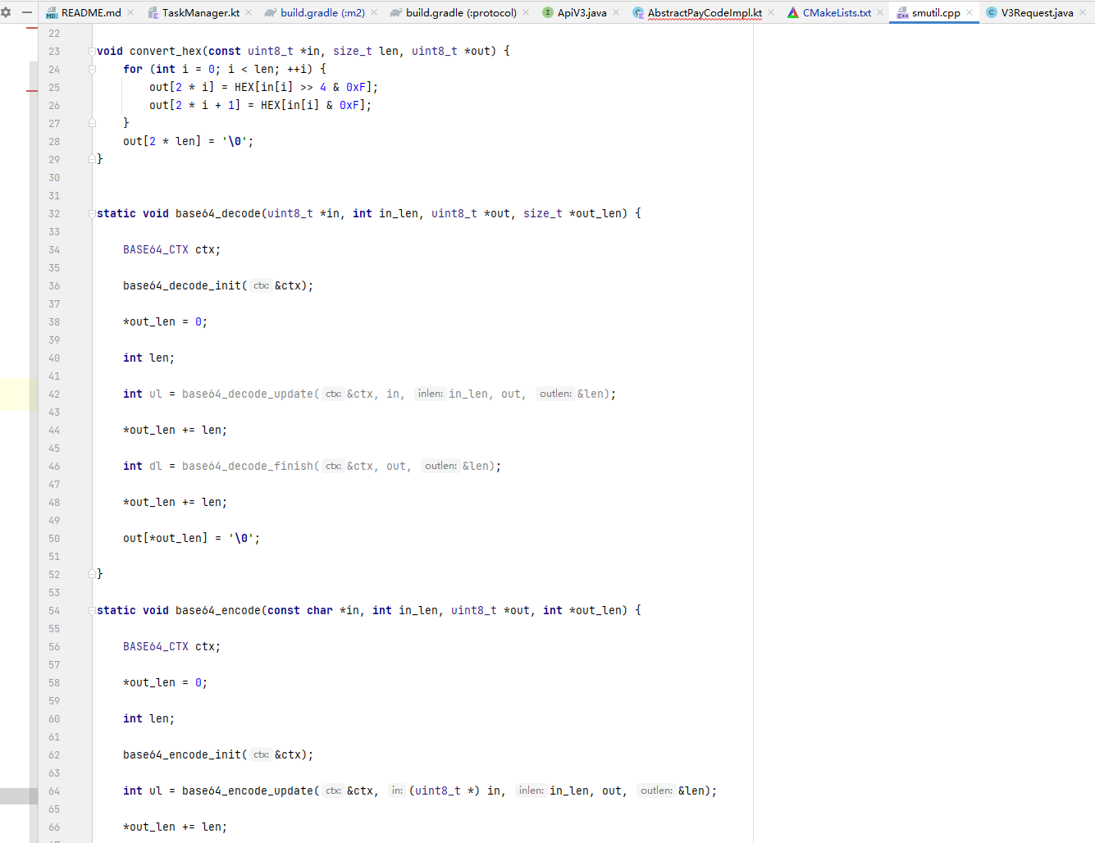Viewport: 1095px width, 843px height.
Task: Close the CMakeLists.txt tab
Action: 880,12
